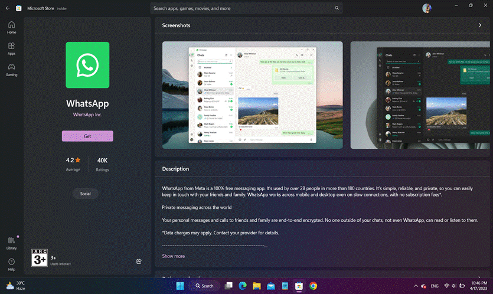493x294 pixels.
Task: Expand Screenshots section with chevron
Action: click(480, 25)
